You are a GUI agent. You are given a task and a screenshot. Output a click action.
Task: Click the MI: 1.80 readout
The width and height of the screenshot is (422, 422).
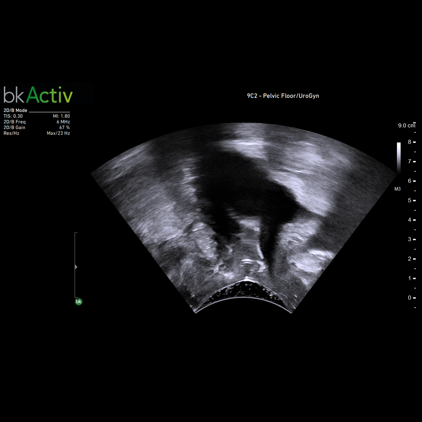point(61,116)
